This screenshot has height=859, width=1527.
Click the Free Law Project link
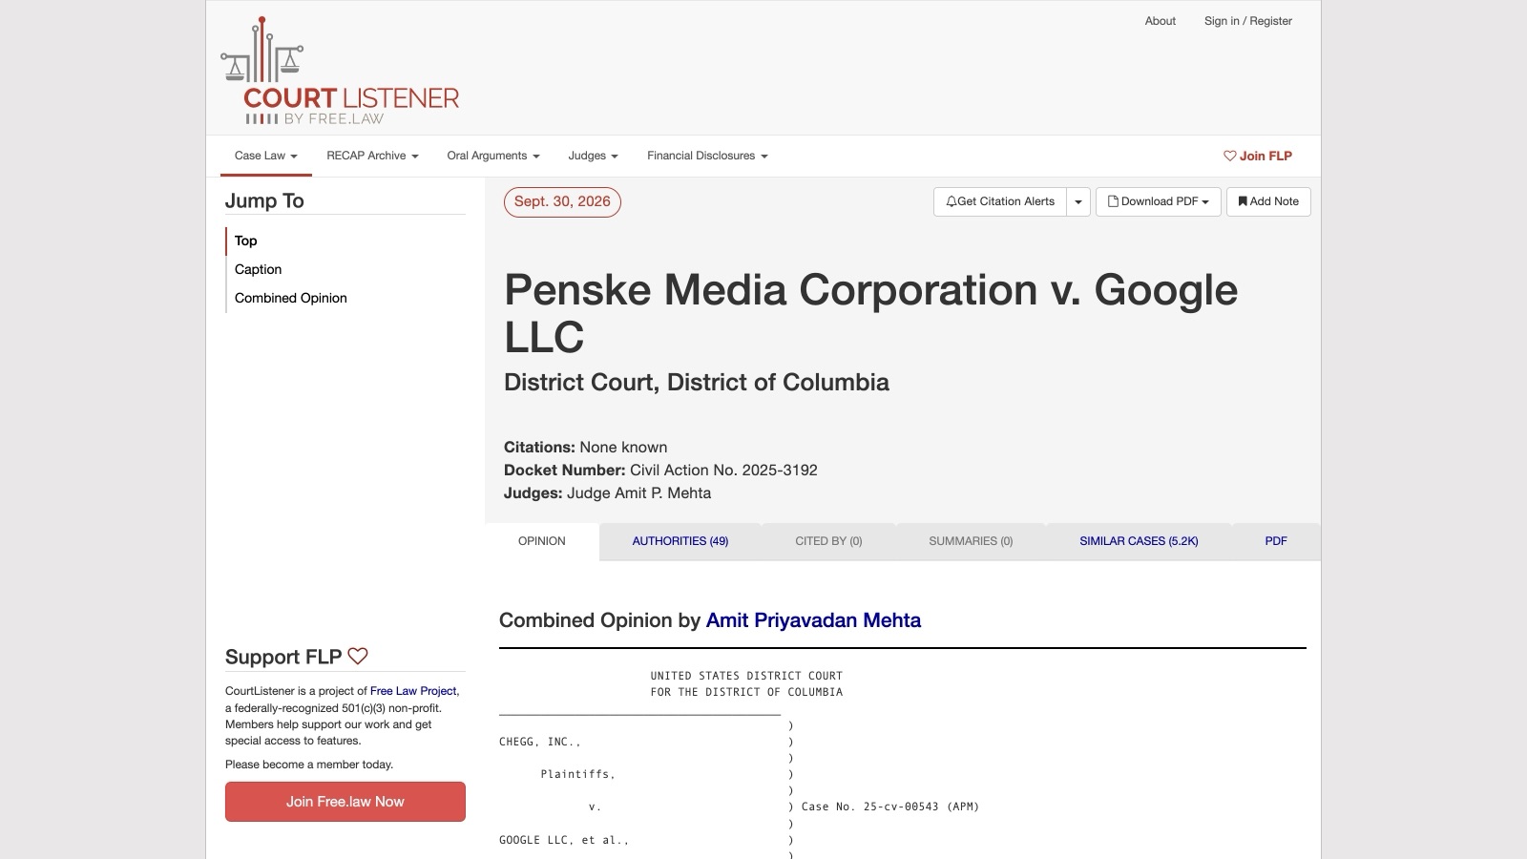413,691
